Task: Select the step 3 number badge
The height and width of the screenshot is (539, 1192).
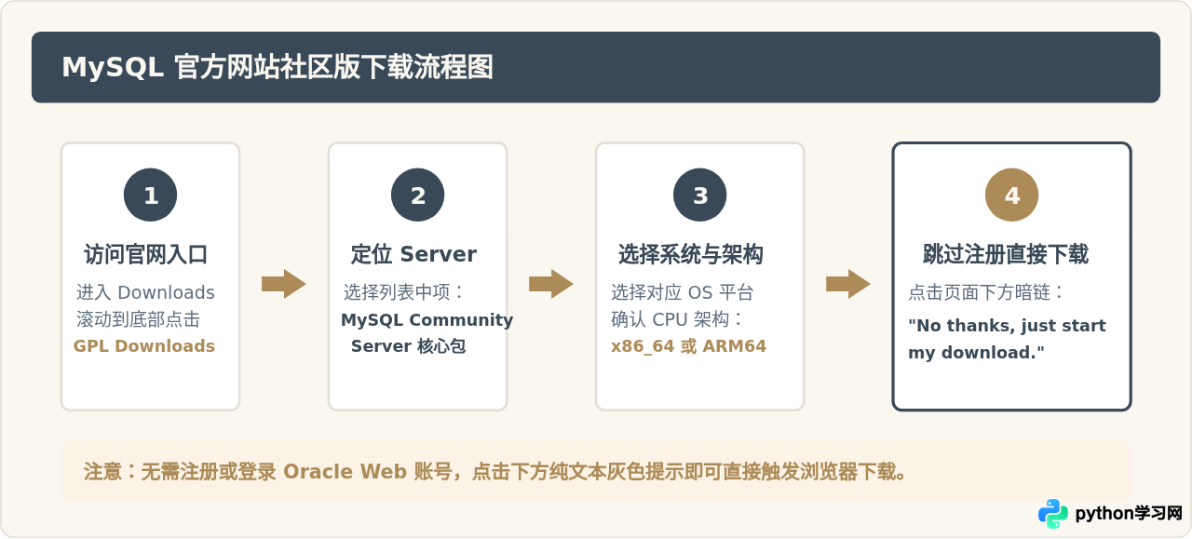Action: click(699, 195)
